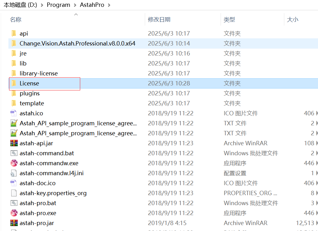This screenshot has width=318, height=231.
Task: Click the api folder icon
Action: coord(14,33)
